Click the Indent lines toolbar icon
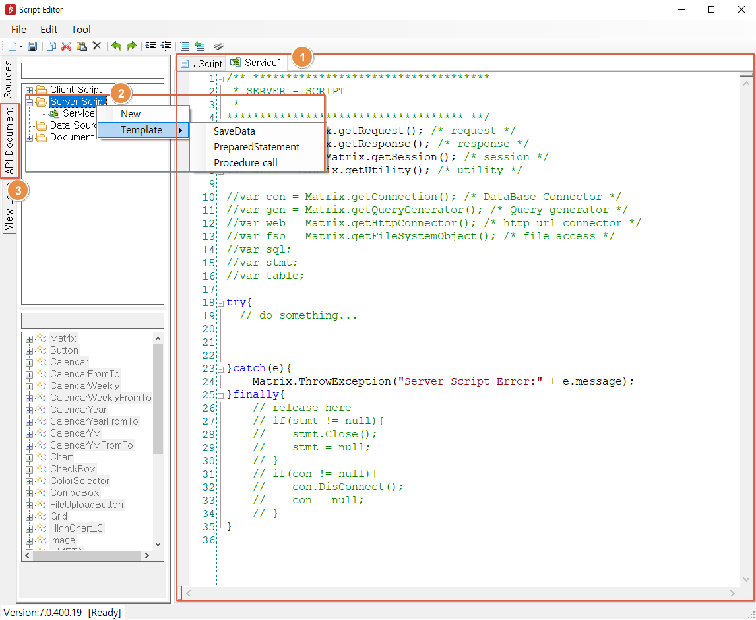Viewport: 756px width, 620px height. 150,46
